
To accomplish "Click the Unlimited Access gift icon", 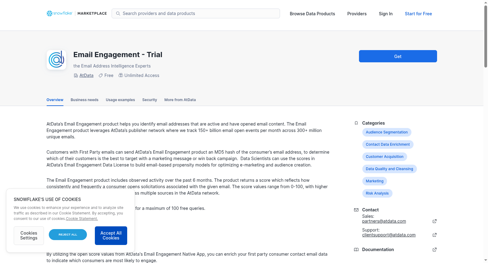I will (x=121, y=75).
